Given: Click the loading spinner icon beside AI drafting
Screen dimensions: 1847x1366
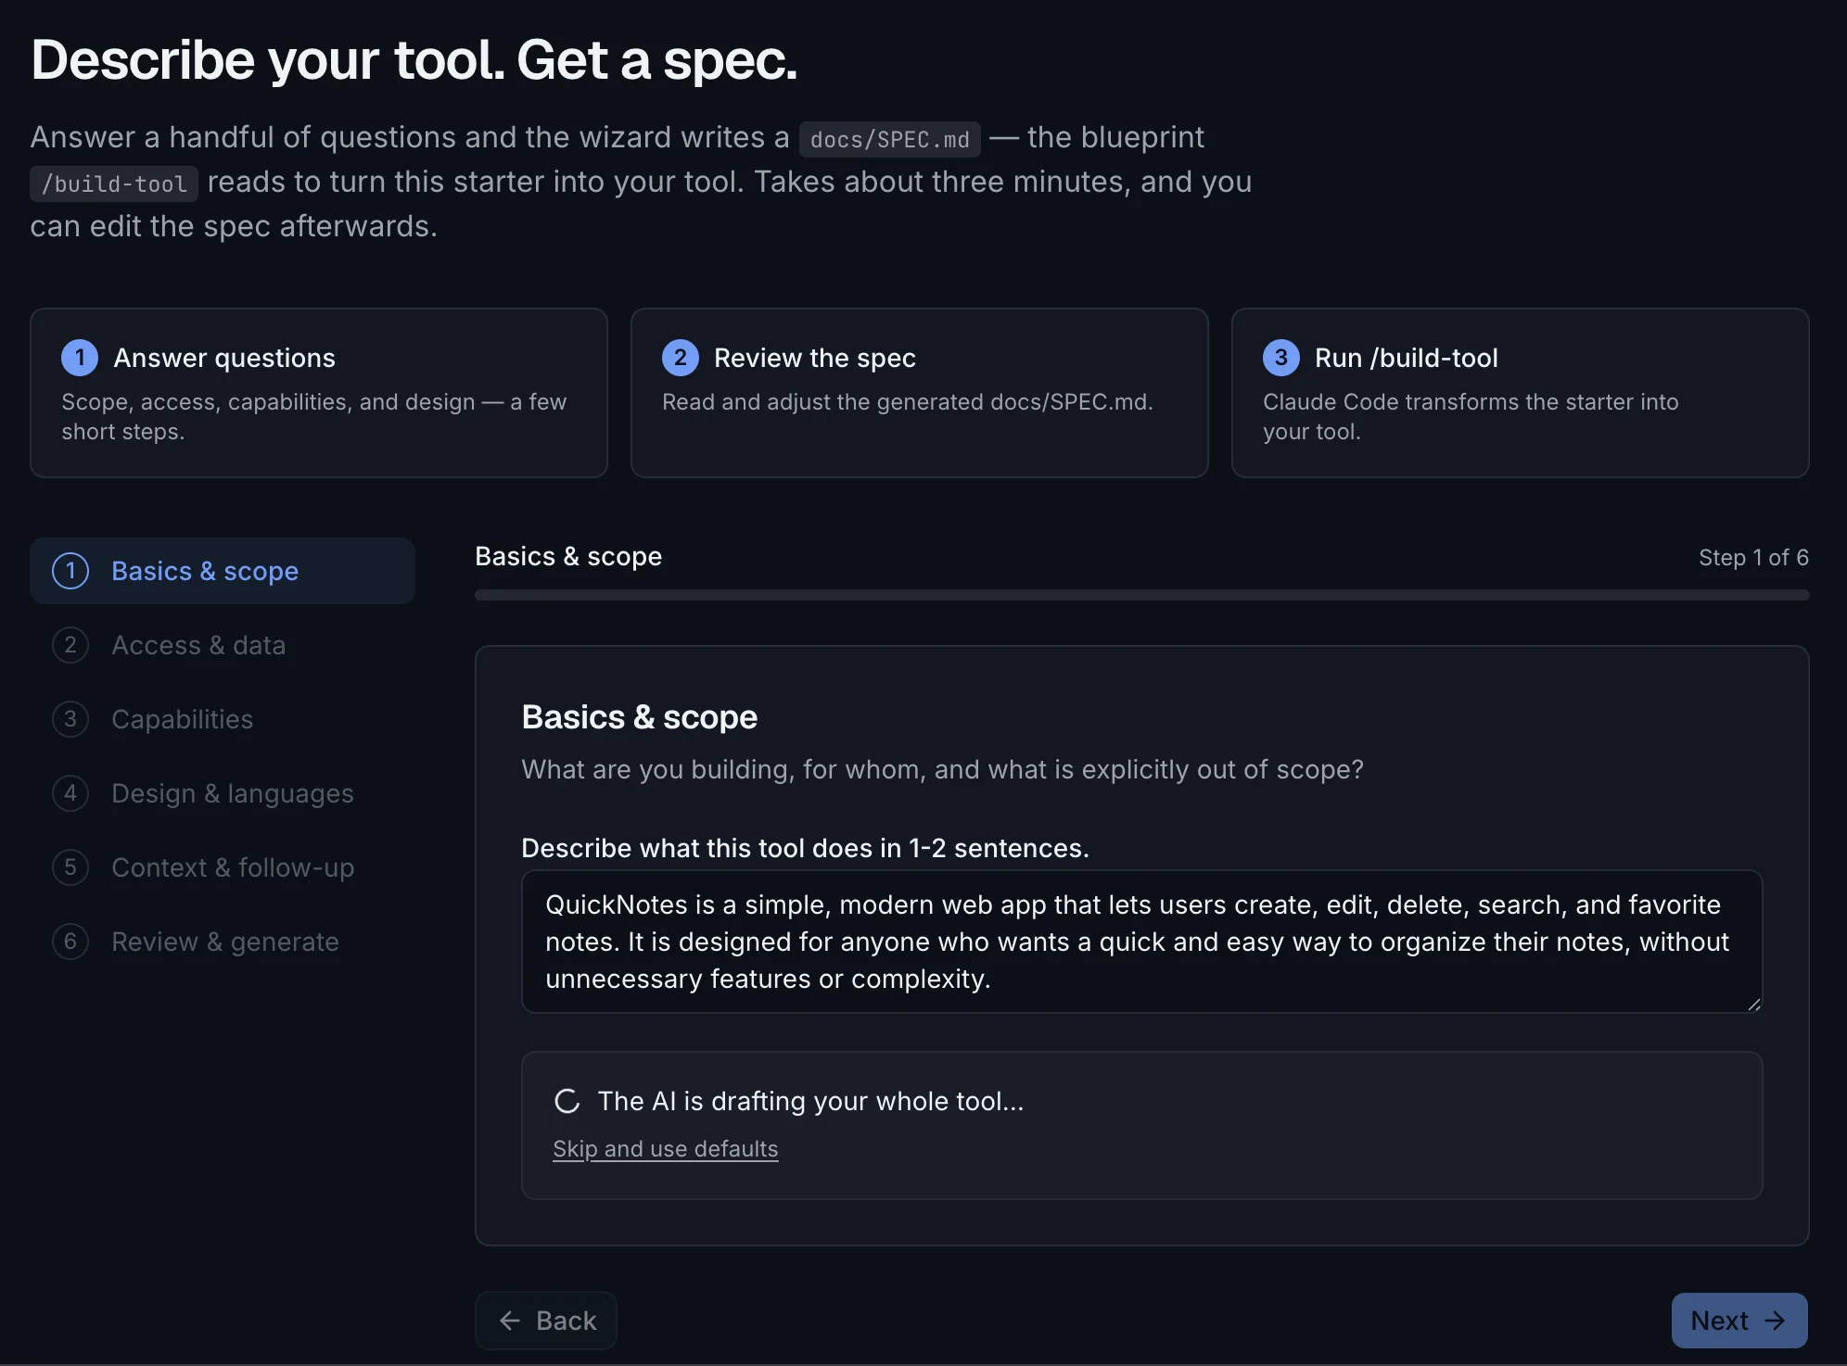Looking at the screenshot, I should click(567, 1101).
